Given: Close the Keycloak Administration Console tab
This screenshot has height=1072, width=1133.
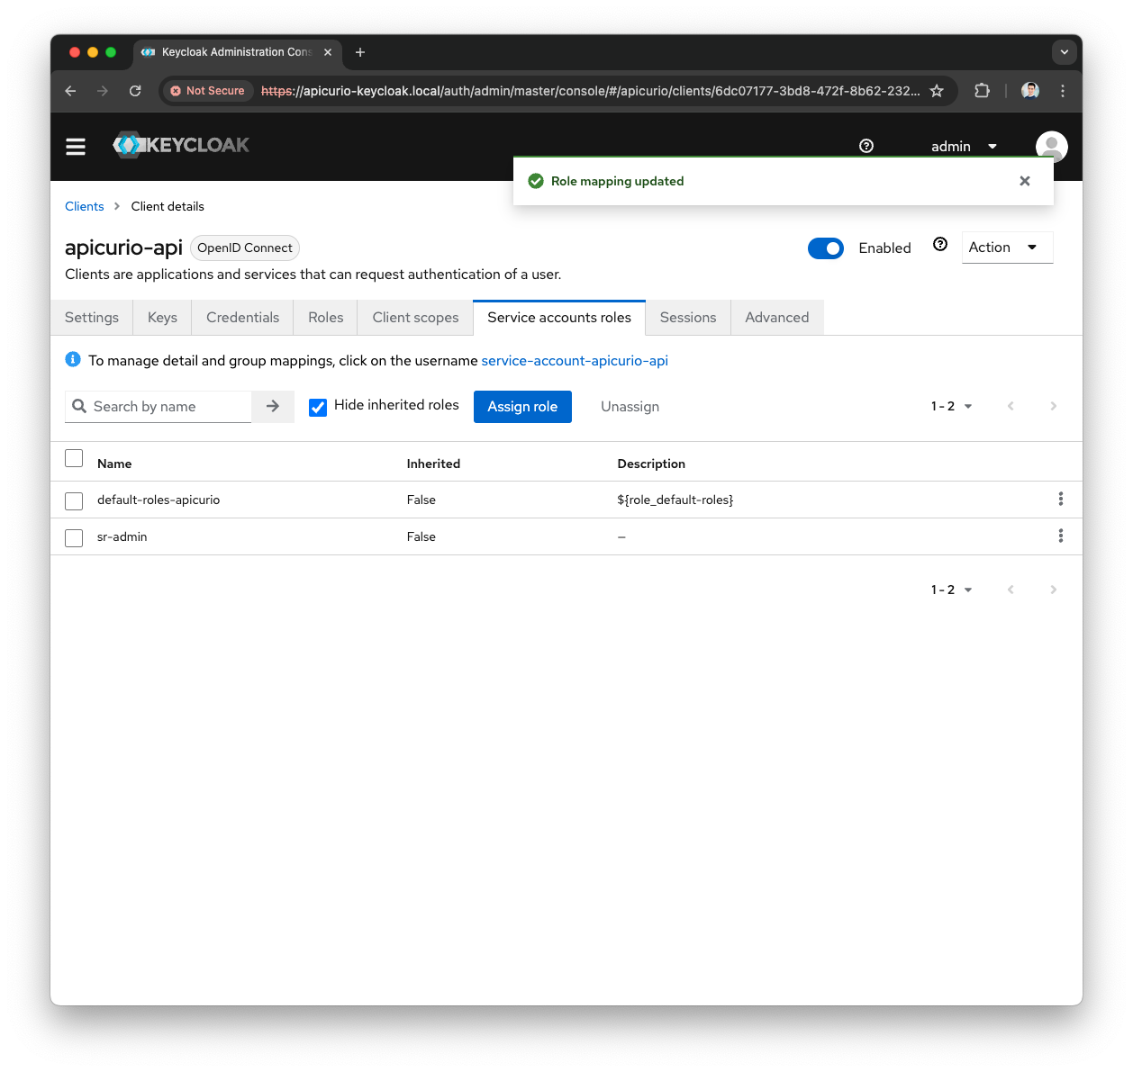Looking at the screenshot, I should (328, 52).
